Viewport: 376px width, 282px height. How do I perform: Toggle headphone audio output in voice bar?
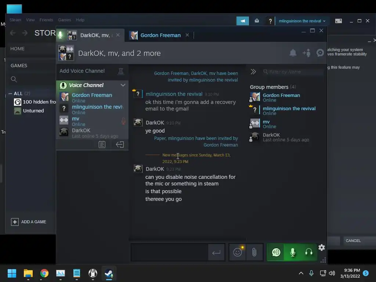(x=309, y=252)
